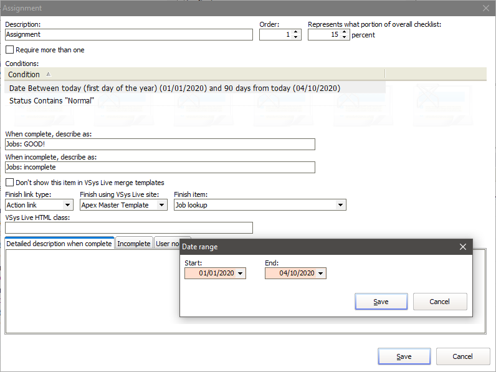Select the Status Contains "Normal" condition
The height and width of the screenshot is (372, 496).
[x=52, y=100]
